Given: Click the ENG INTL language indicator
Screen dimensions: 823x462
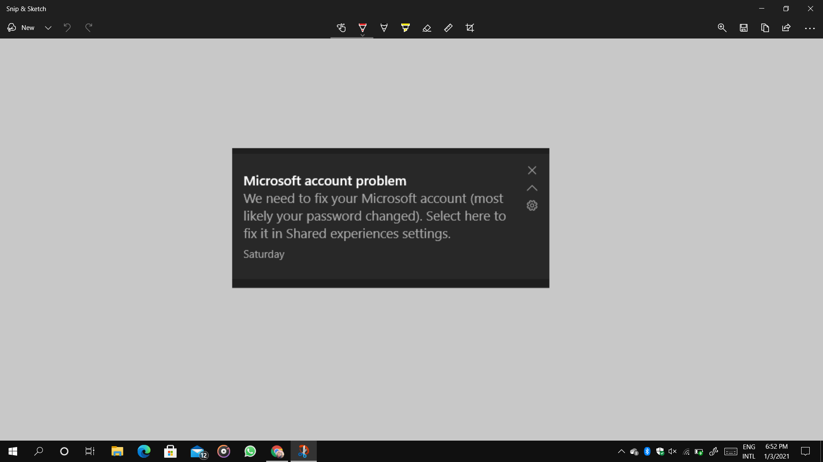Looking at the screenshot, I should click(x=749, y=451).
